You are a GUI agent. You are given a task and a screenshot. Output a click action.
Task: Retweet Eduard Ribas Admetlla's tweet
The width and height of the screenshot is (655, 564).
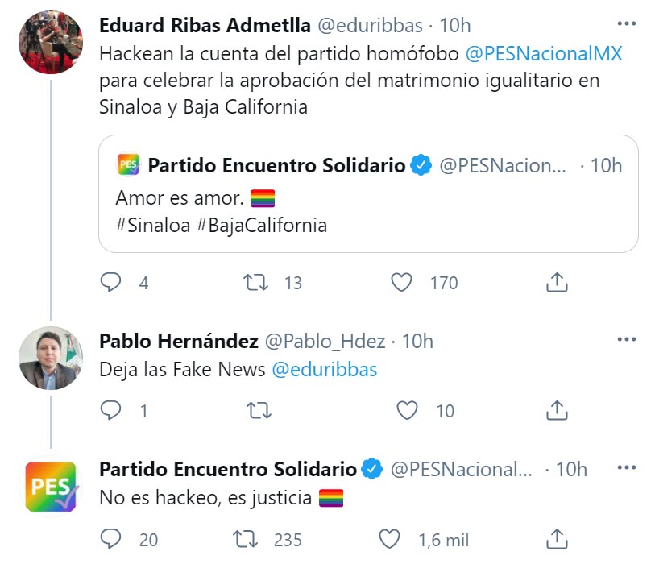click(255, 282)
